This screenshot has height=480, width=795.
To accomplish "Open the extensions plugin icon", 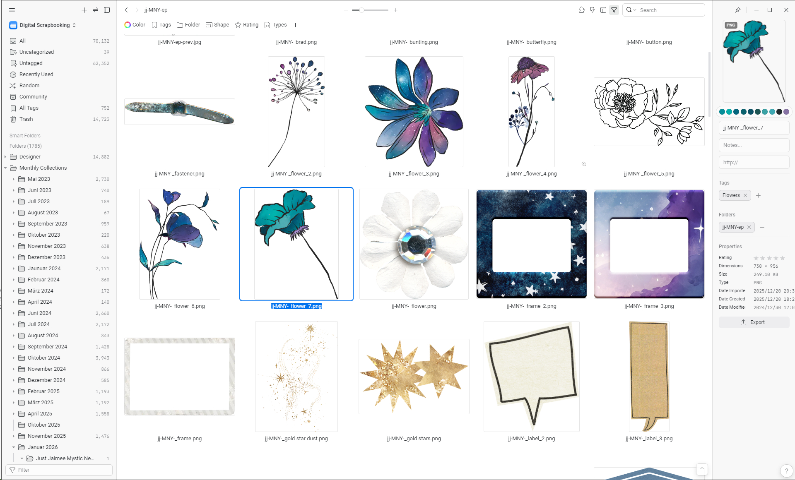I will pos(582,10).
